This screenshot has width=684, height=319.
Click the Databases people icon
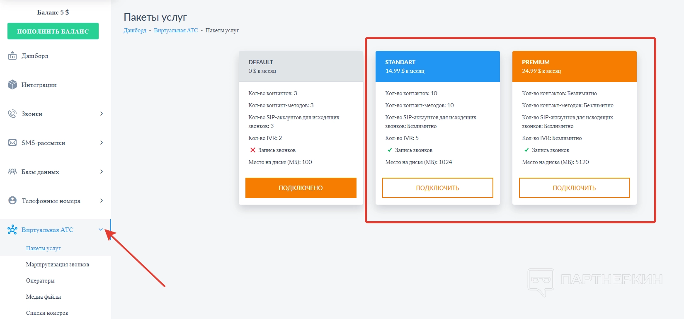(x=12, y=172)
